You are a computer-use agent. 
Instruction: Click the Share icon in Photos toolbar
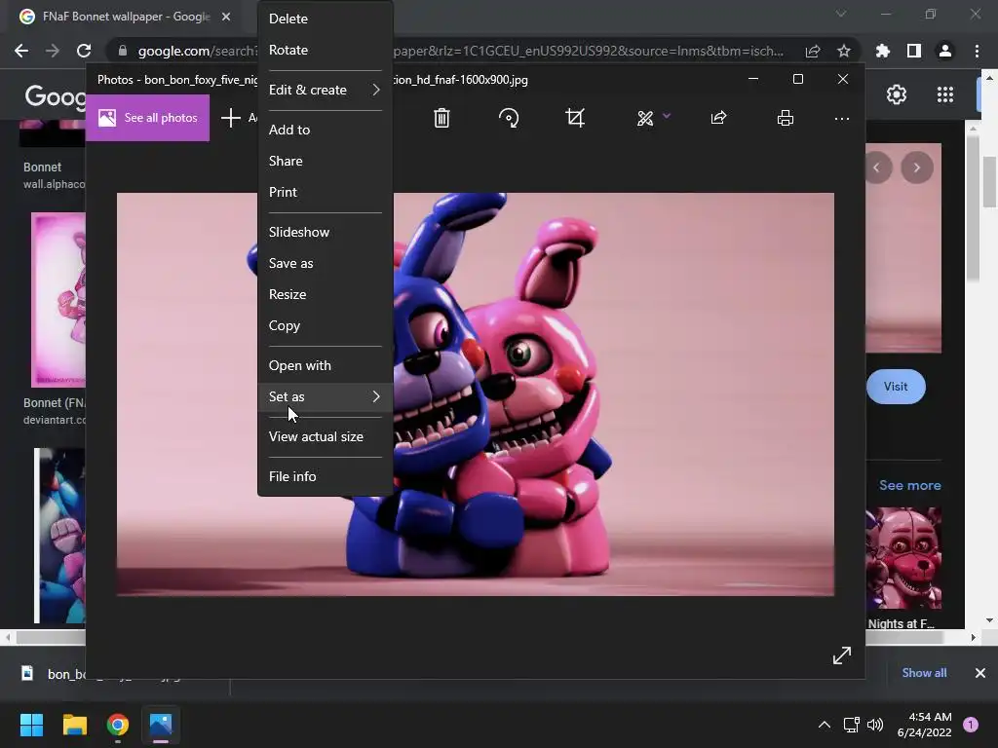pyautogui.click(x=718, y=118)
